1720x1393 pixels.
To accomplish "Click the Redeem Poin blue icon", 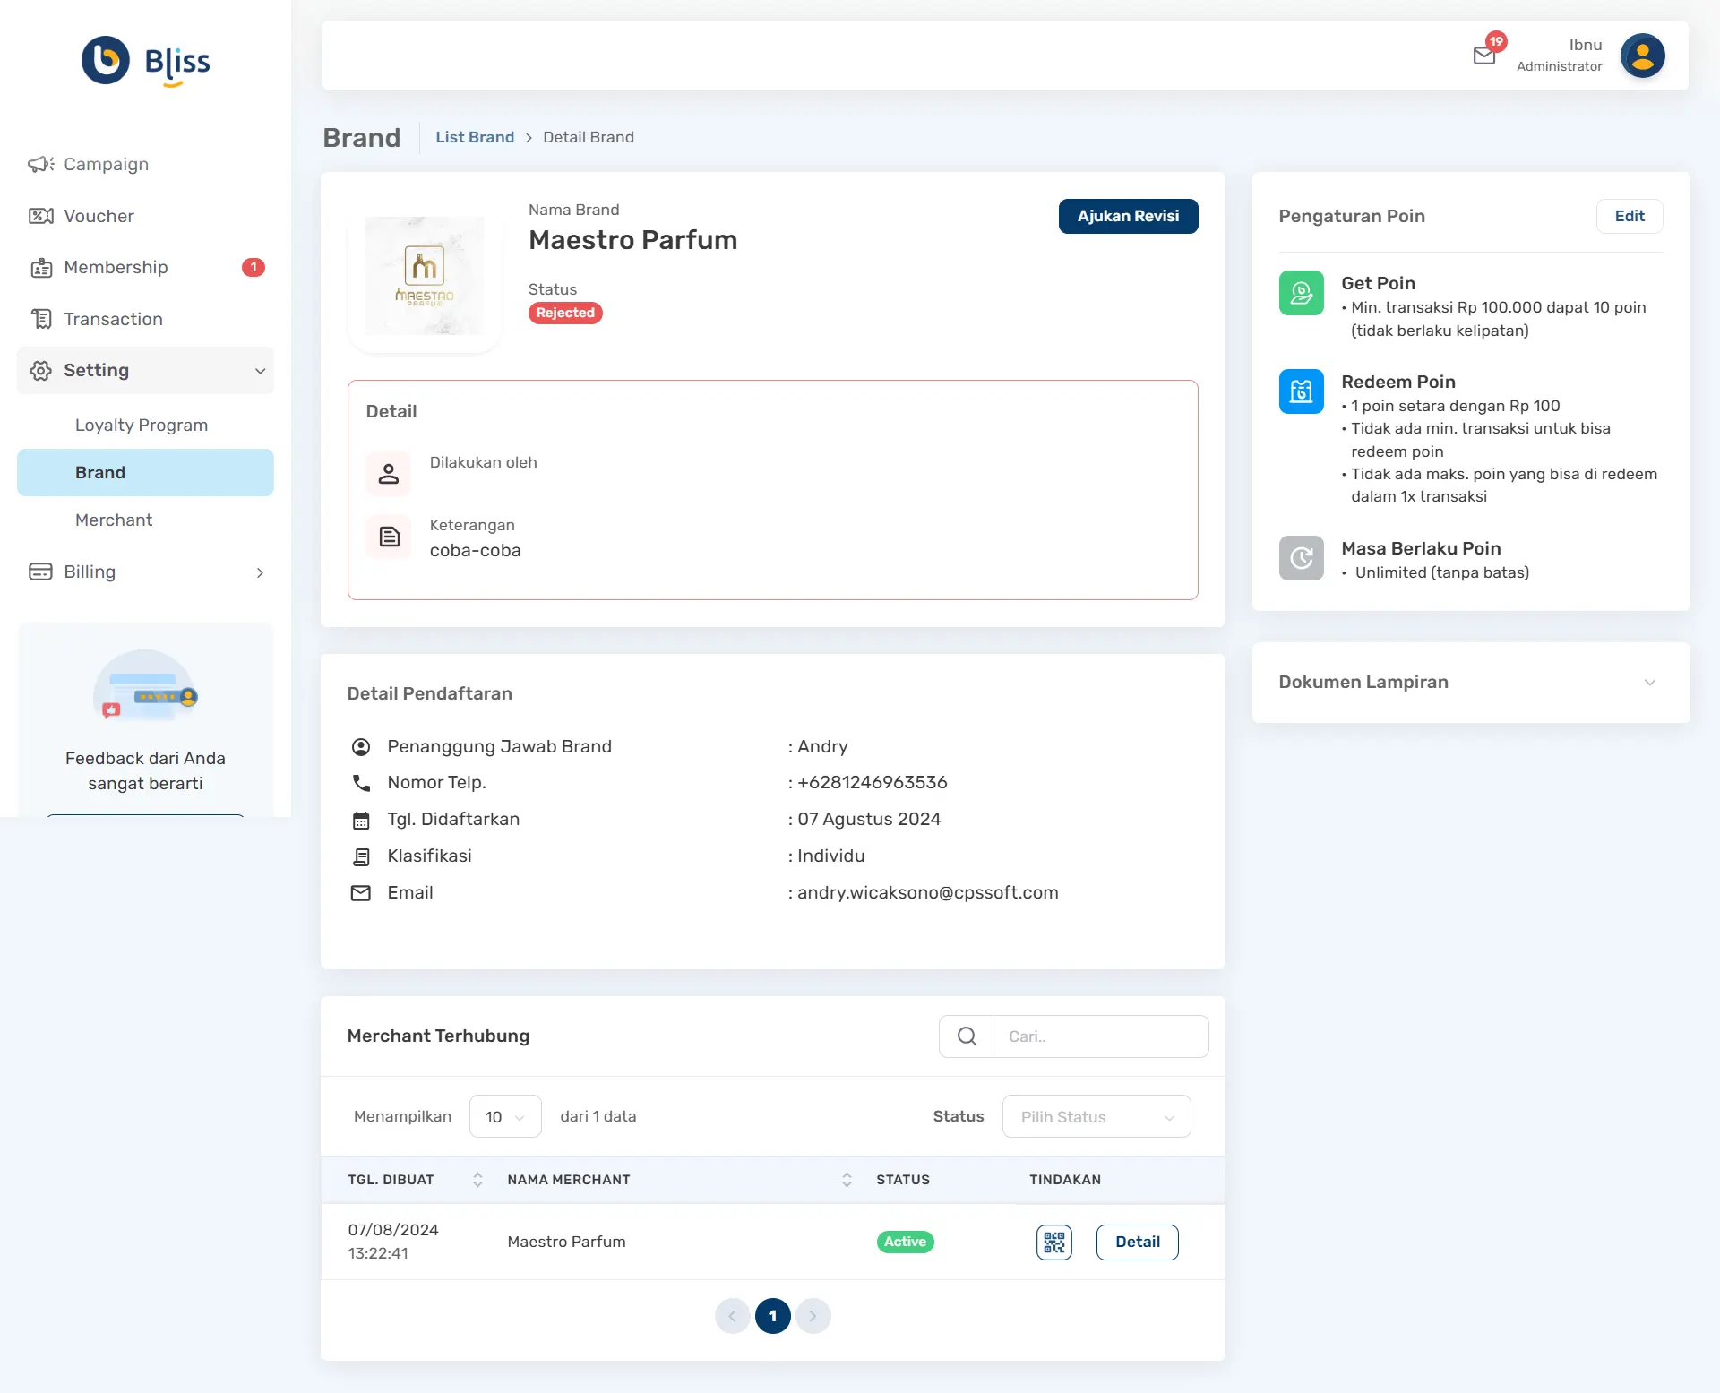I will tap(1301, 391).
